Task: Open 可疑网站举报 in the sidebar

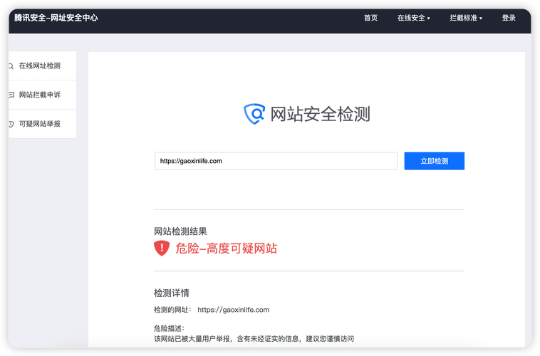Action: tap(42, 124)
